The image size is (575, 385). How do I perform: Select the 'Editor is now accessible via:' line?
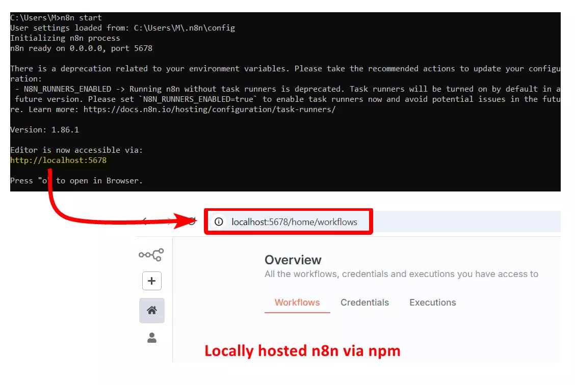click(x=76, y=150)
